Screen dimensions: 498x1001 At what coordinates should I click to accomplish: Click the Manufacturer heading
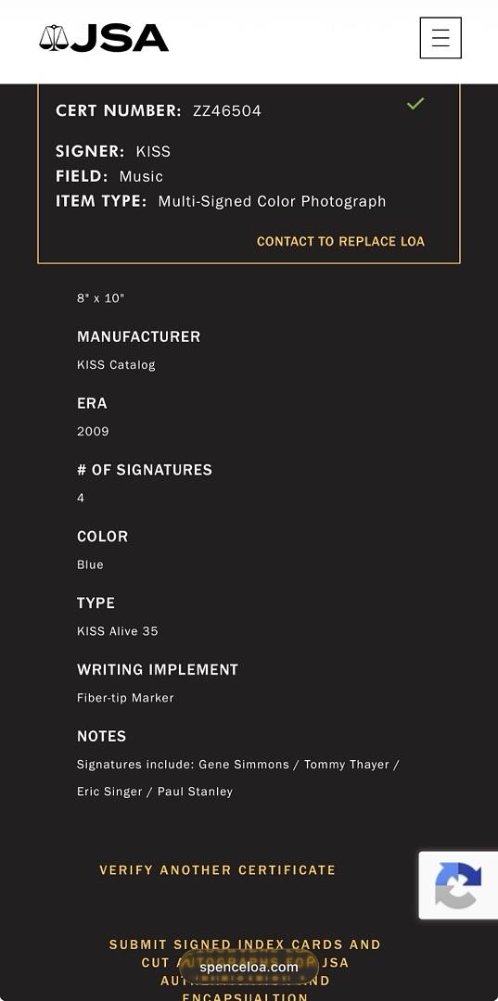pyautogui.click(x=138, y=336)
